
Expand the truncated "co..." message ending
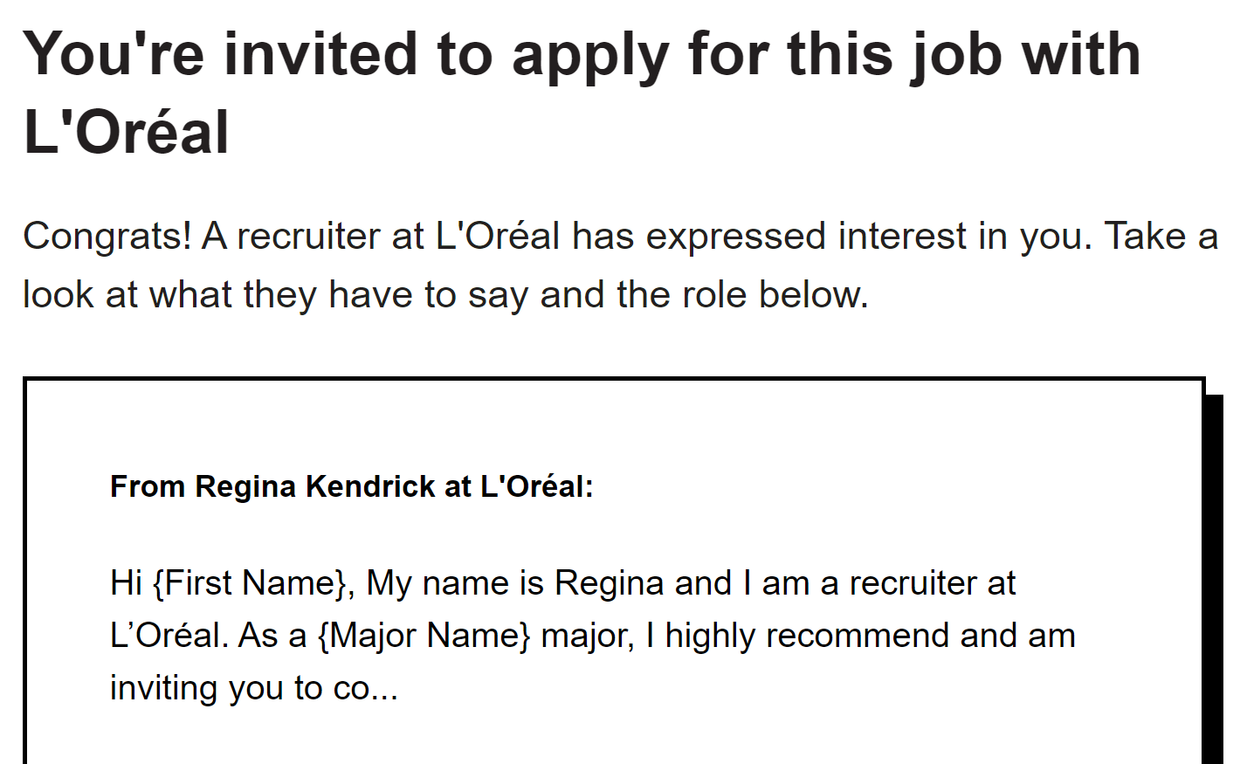coord(366,688)
